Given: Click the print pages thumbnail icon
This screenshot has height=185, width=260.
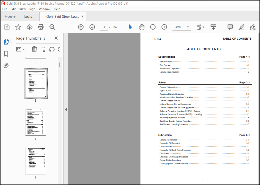Looking at the screenshot, I should coord(43,49).
